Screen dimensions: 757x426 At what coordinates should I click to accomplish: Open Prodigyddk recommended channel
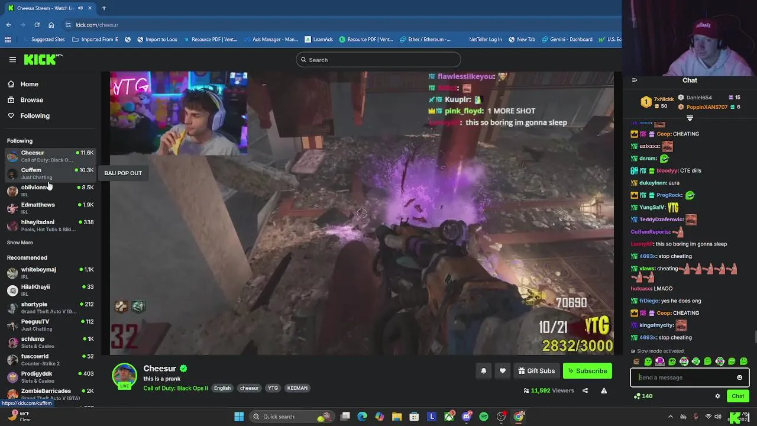coord(50,377)
